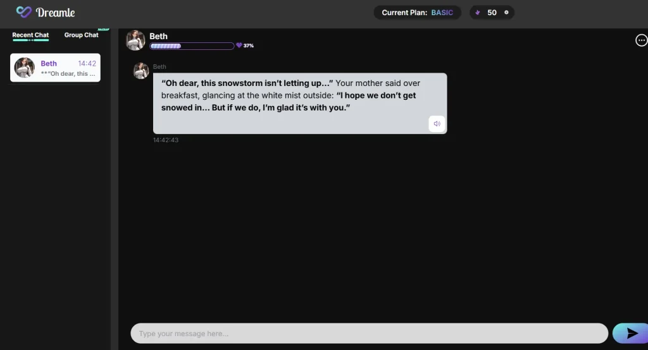Click the 37% affection value
The height and width of the screenshot is (350, 648).
[x=248, y=46]
